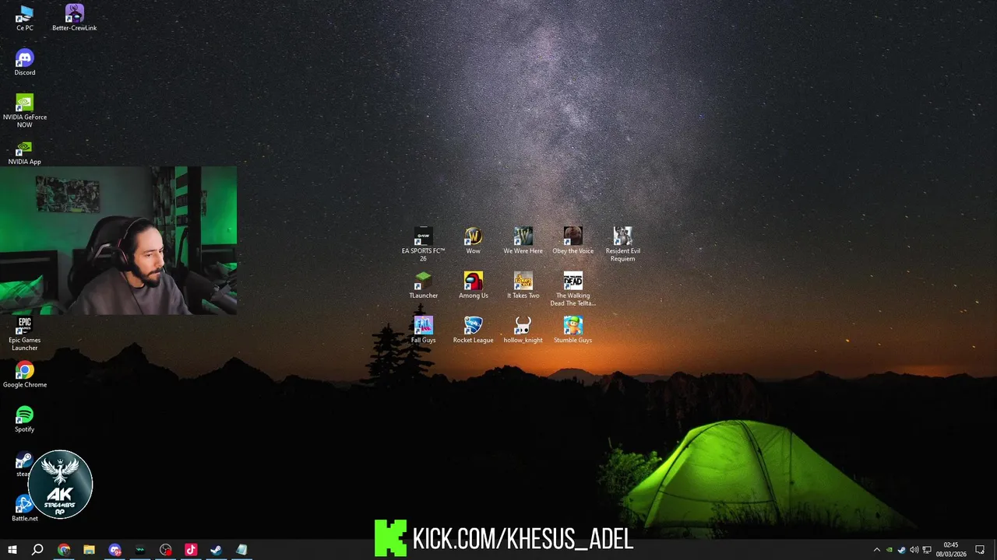Select the Obey the Voice icon
The height and width of the screenshot is (560, 997).
tap(572, 241)
